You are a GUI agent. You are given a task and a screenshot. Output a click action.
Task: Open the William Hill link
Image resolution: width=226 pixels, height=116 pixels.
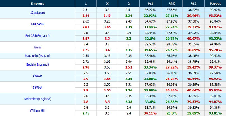coord(37,110)
